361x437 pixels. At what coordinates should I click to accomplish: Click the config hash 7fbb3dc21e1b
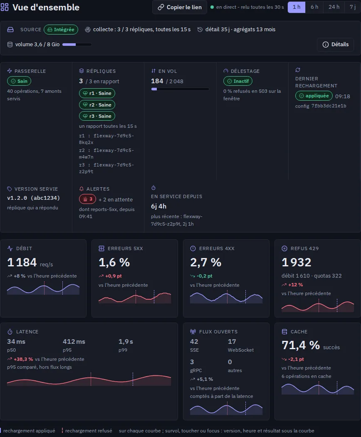[x=329, y=106]
